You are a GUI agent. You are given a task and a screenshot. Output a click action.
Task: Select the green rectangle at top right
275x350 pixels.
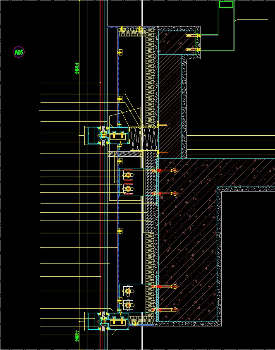tap(226, 5)
